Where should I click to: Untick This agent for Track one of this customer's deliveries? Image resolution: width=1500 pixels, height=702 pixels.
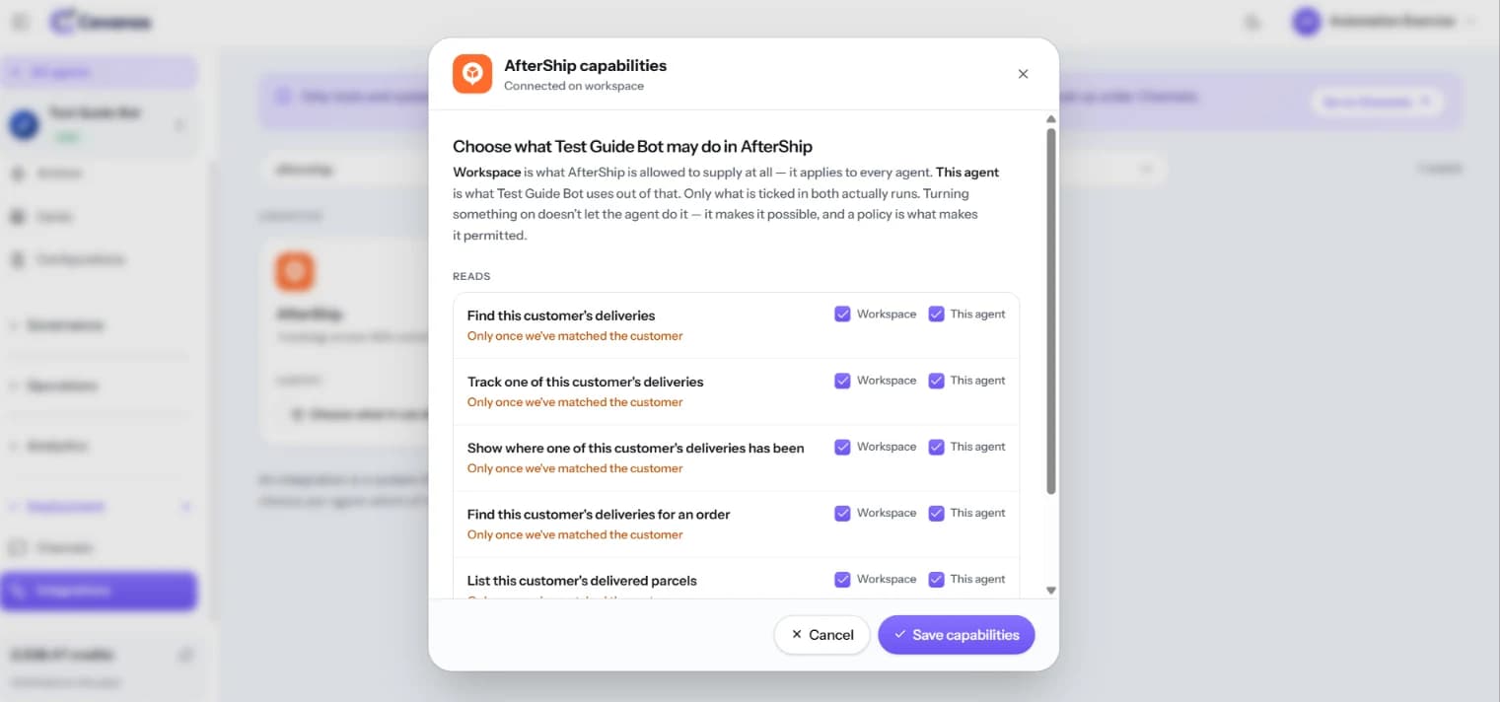[x=936, y=381]
